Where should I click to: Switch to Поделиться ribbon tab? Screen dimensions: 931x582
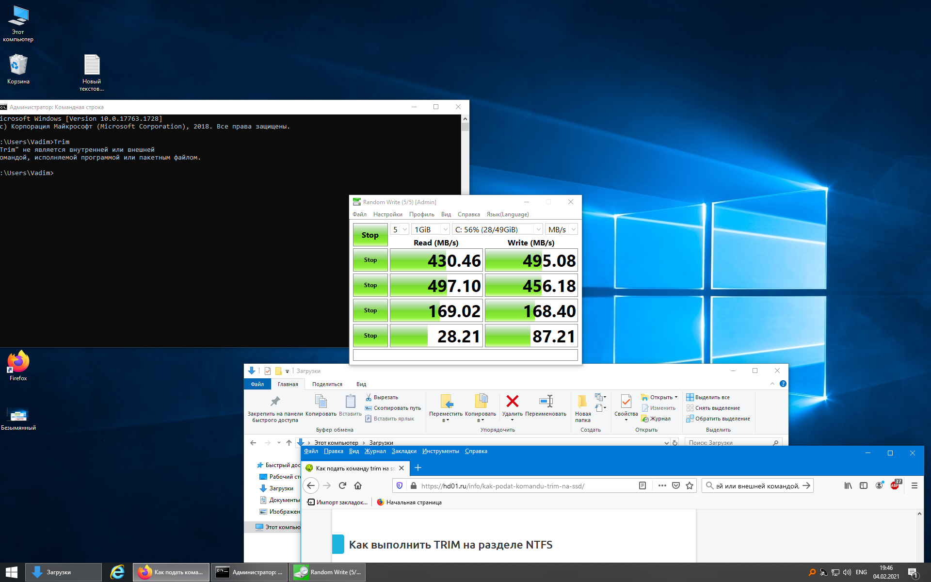(327, 384)
